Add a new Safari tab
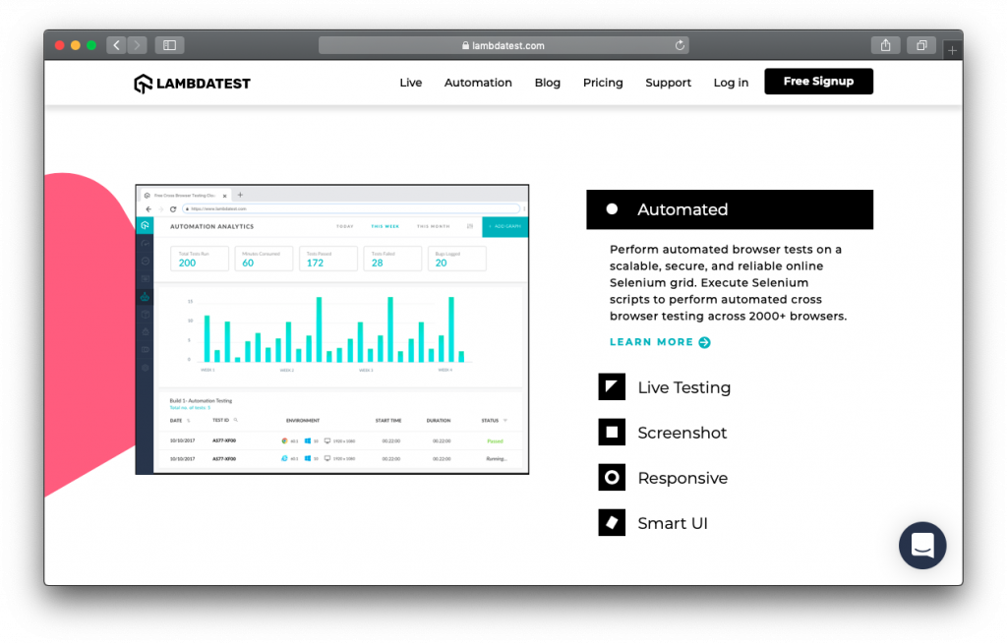This screenshot has height=644, width=1007. [x=952, y=49]
